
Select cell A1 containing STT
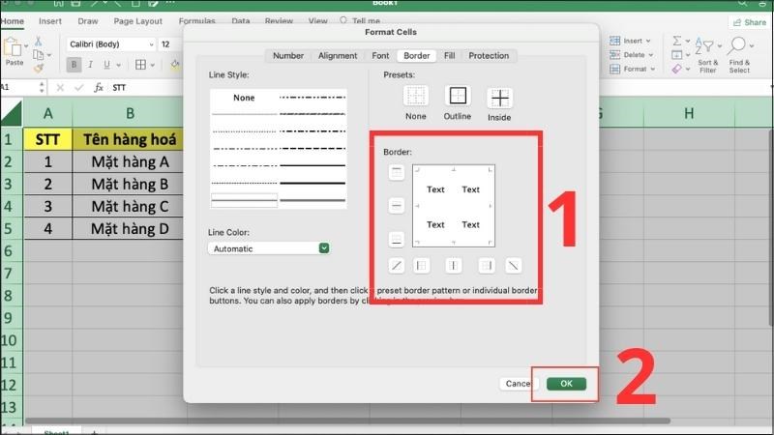[47, 139]
